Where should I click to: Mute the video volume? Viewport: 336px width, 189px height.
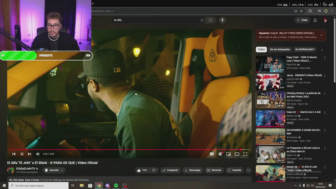point(38,154)
